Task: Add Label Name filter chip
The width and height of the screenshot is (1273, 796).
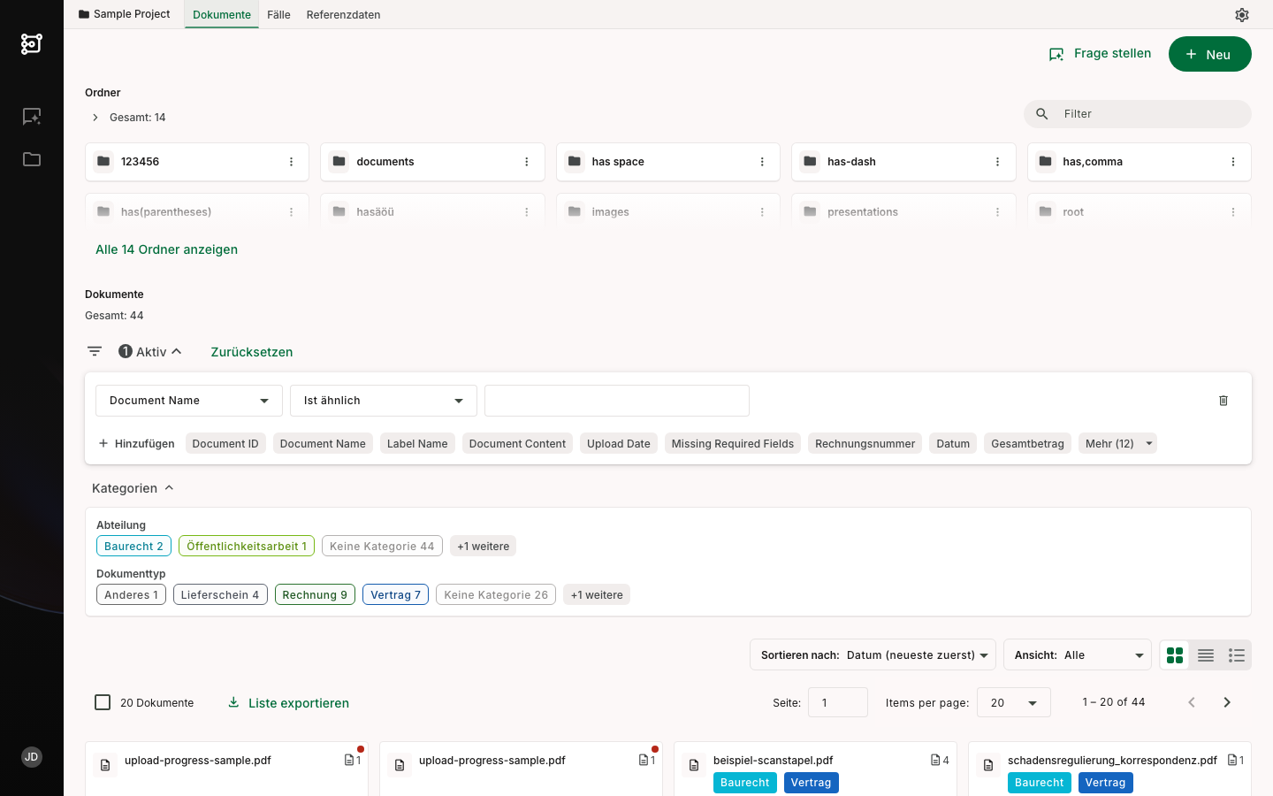Action: click(417, 444)
